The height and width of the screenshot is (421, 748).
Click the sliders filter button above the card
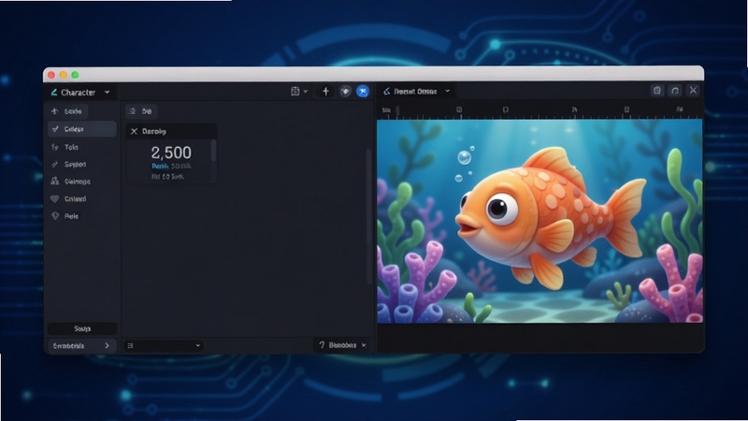(x=141, y=111)
